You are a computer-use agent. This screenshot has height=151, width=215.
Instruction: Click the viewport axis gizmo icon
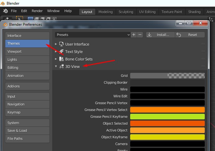211,19
